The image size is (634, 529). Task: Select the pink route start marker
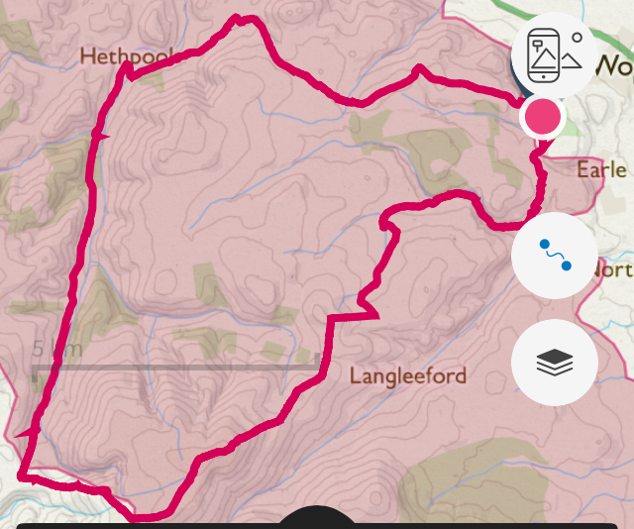click(x=543, y=117)
